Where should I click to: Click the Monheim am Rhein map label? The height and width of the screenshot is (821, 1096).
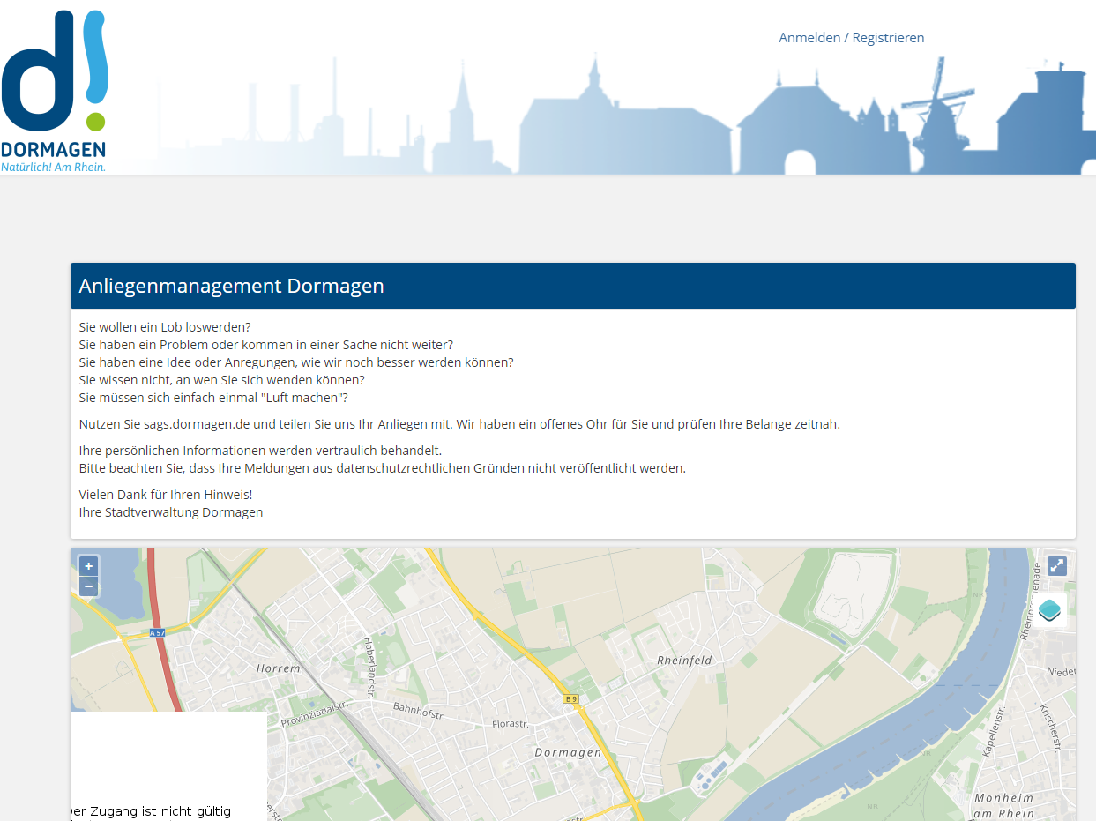click(x=1004, y=805)
